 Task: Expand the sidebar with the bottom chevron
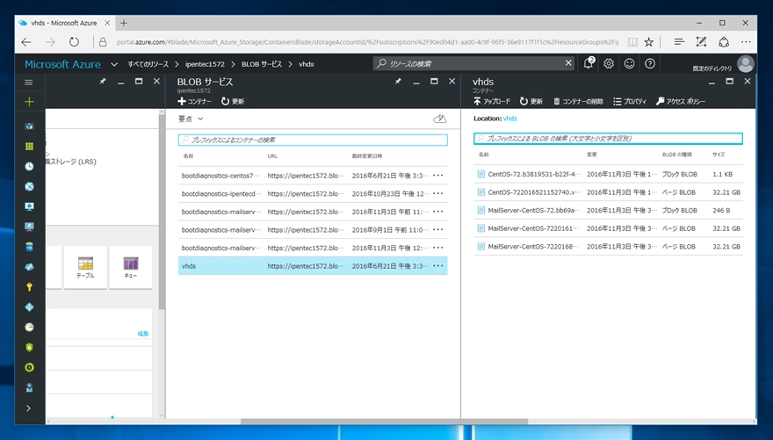[x=28, y=408]
